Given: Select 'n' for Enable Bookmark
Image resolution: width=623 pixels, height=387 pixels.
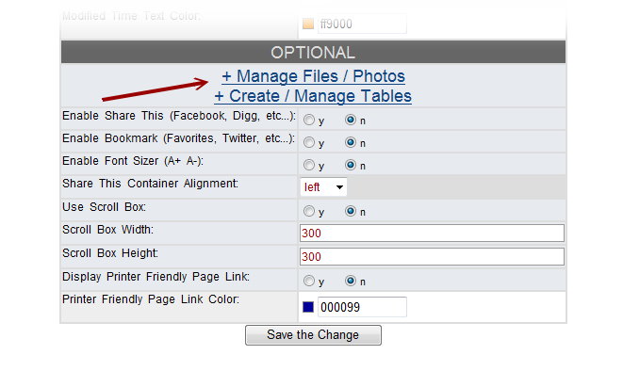Looking at the screenshot, I should (x=351, y=142).
